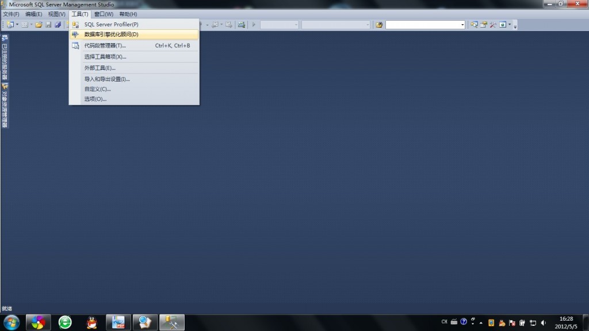Viewport: 589px width, 331px height.
Task: Click the activity monitor chart toolbar icon
Action: 242,25
